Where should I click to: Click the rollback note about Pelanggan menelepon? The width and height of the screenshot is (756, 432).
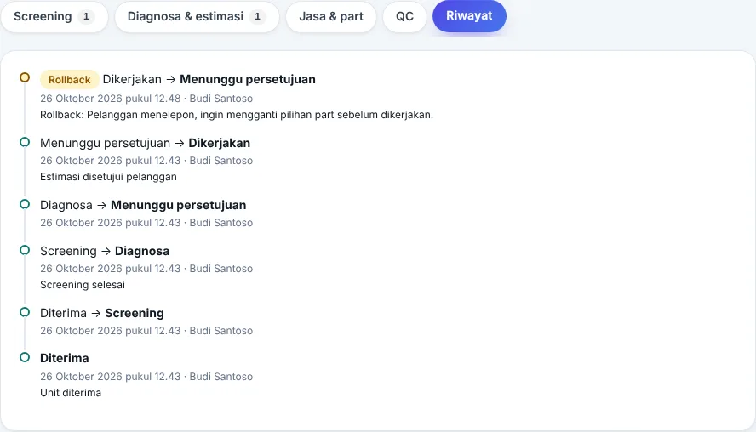tap(237, 115)
